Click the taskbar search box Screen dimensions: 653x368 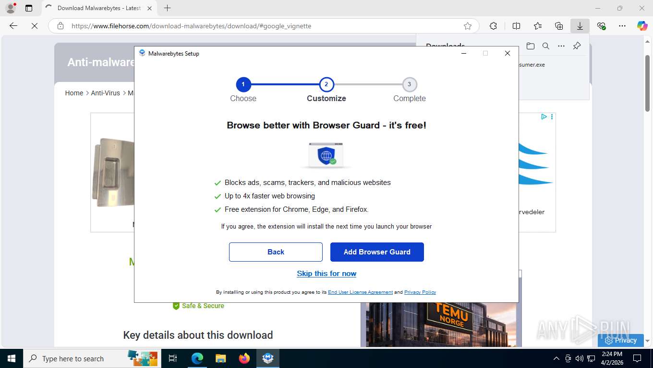coord(91,358)
